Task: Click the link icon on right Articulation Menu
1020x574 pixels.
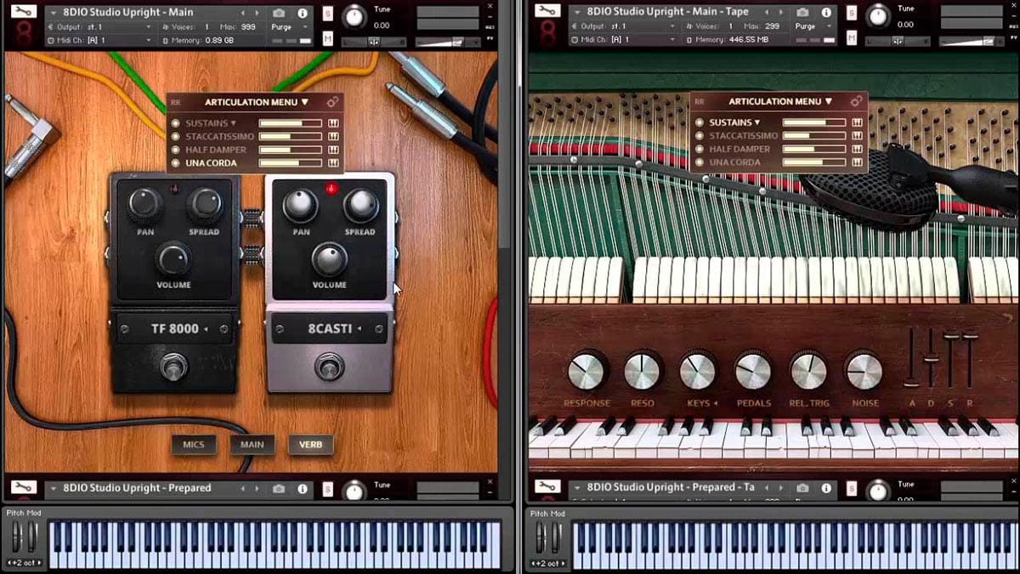Action: click(x=856, y=101)
